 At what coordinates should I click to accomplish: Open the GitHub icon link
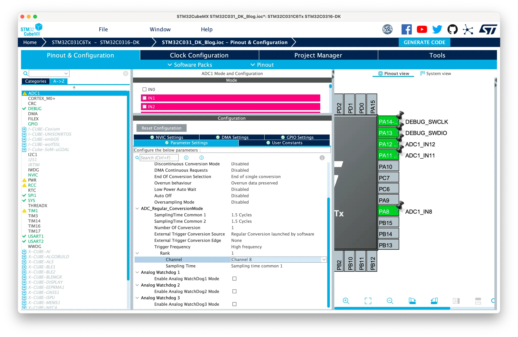pyautogui.click(x=452, y=30)
